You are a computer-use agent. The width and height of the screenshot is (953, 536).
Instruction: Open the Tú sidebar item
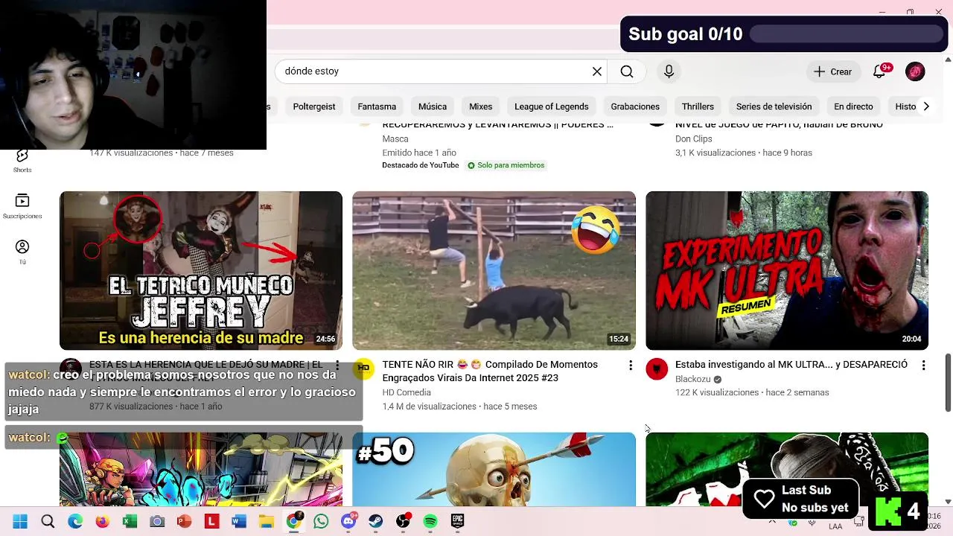tap(22, 252)
